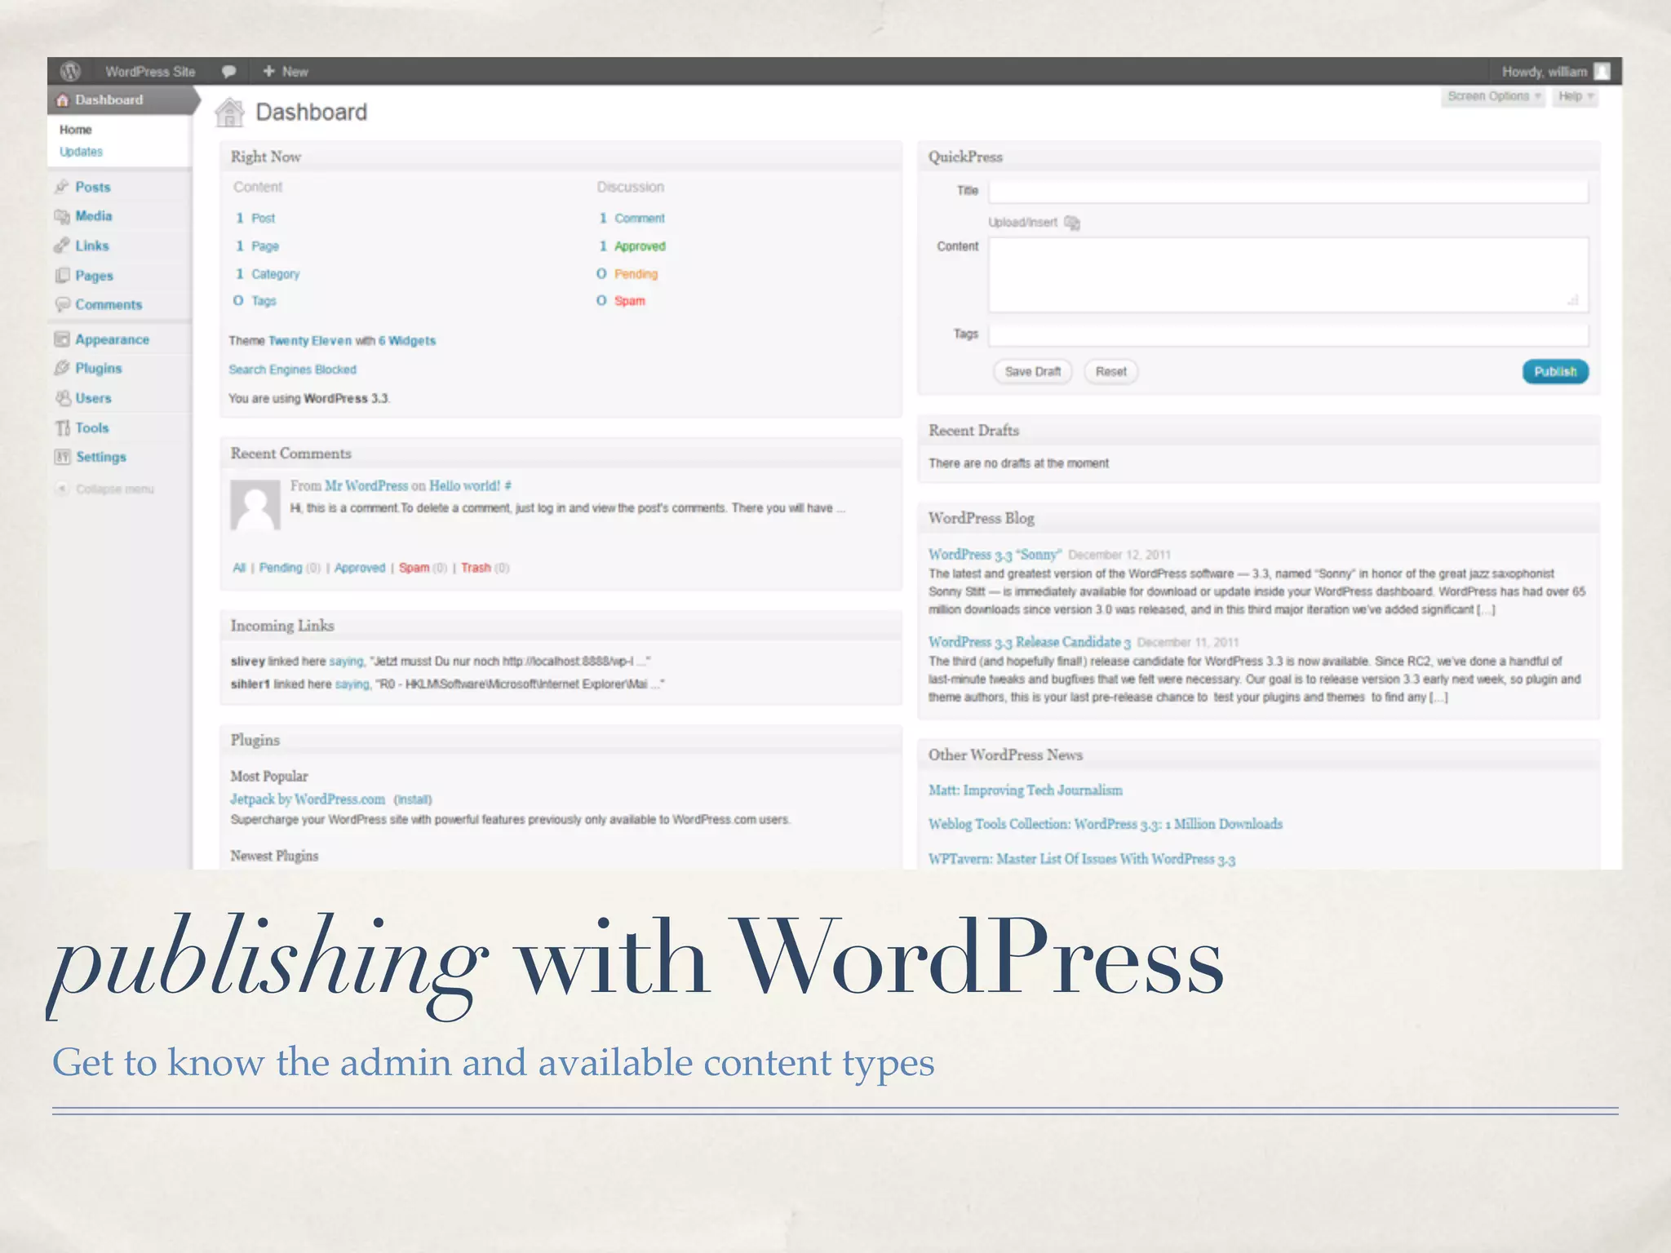Click Mr WordPress commenter avatar
Viewport: 1671px width, 1253px height.
(x=255, y=505)
